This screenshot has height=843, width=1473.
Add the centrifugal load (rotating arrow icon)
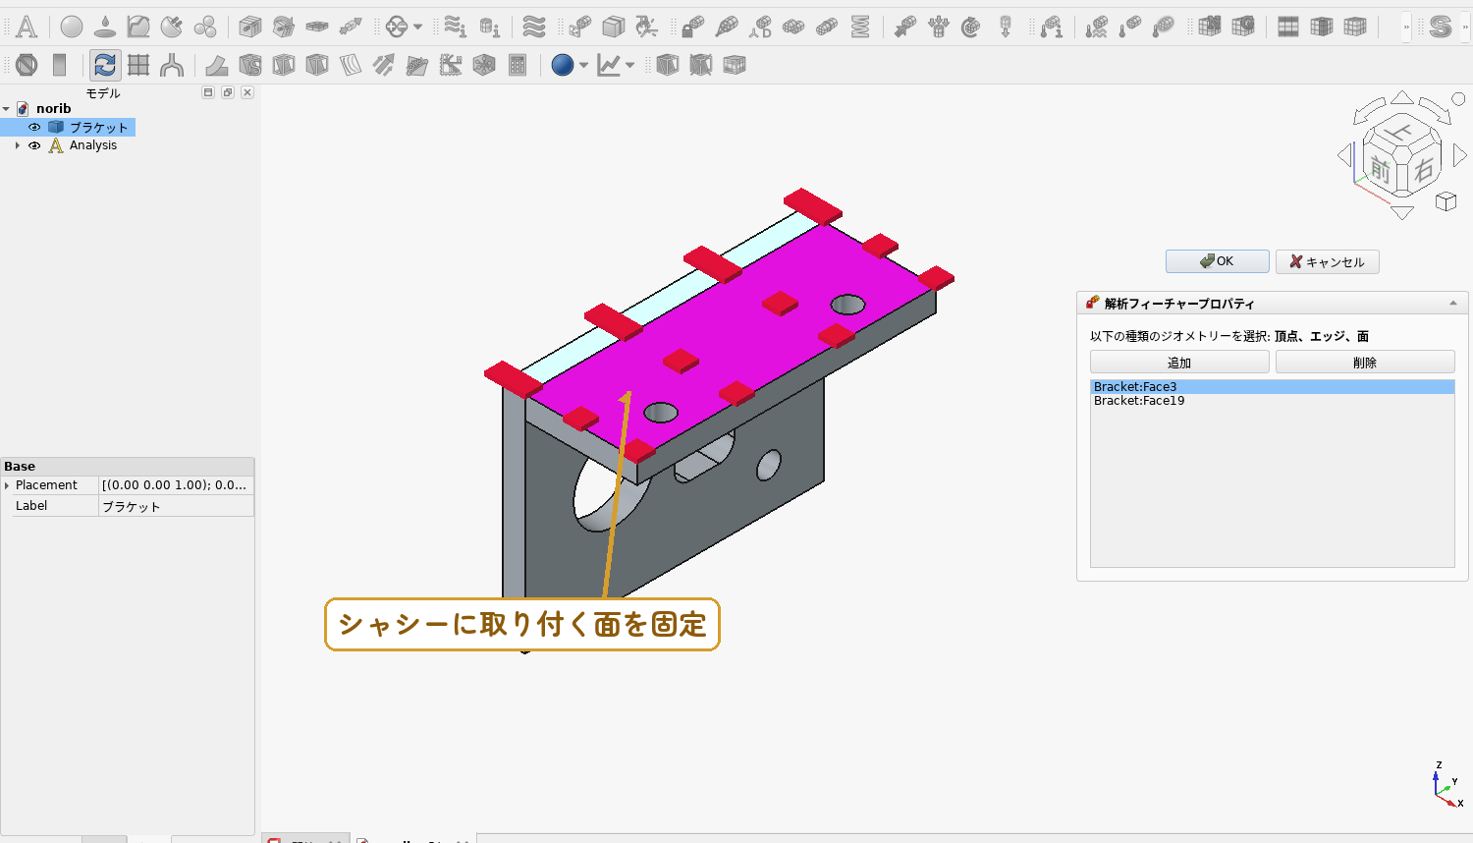pos(972,27)
